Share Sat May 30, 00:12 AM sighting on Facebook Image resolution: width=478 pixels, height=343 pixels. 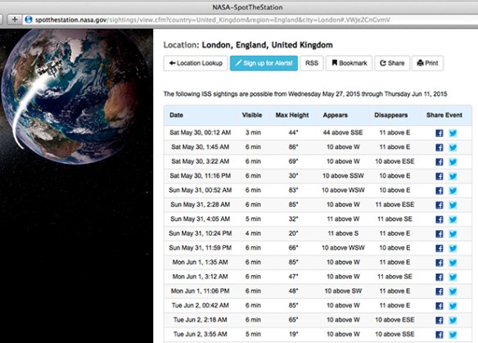click(440, 133)
